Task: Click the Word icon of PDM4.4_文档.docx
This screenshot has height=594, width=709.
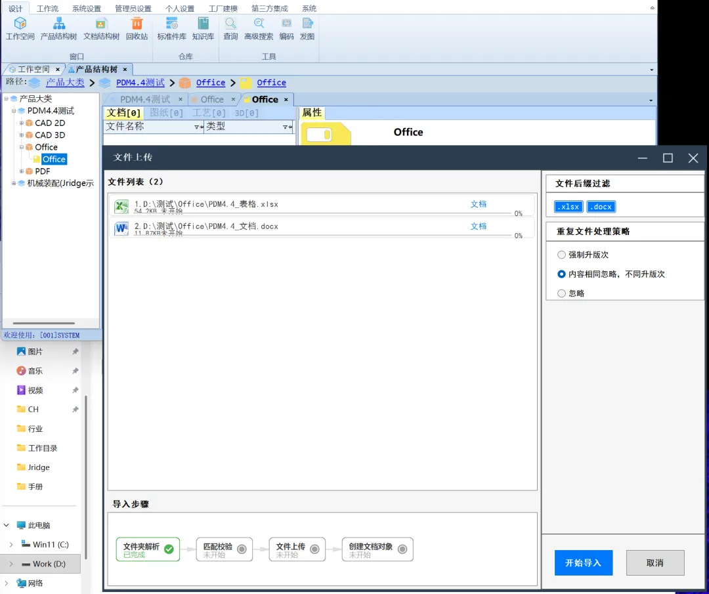Action: pos(121,229)
